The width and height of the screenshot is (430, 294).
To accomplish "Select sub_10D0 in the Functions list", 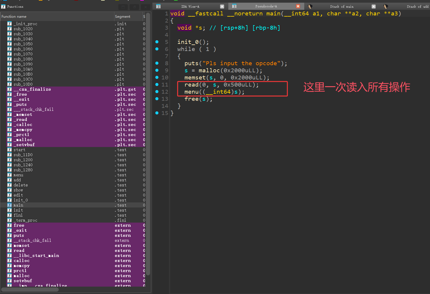I will click(73, 84).
